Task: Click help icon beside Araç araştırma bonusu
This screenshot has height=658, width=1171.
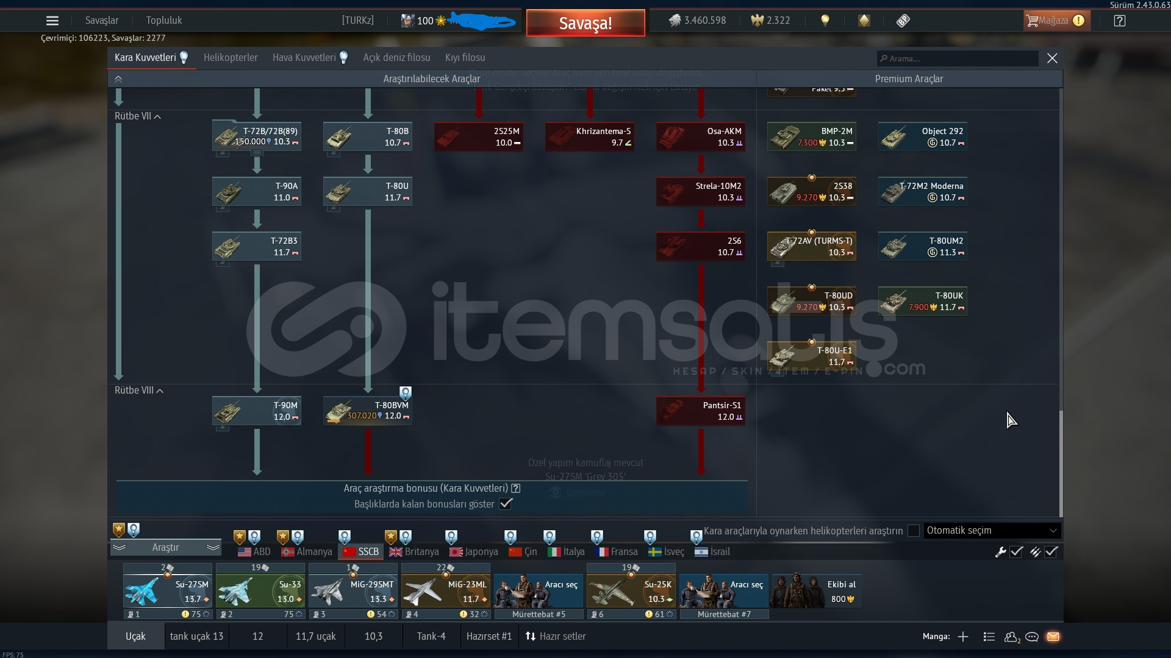Action: click(x=516, y=488)
